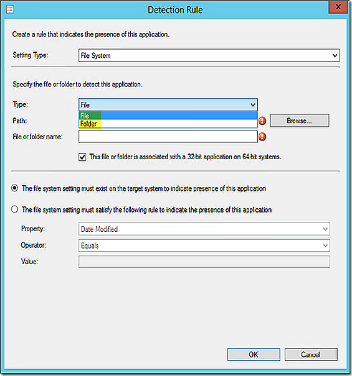This screenshot has width=352, height=376.
Task: Confirm with the OK button
Action: coord(254,354)
